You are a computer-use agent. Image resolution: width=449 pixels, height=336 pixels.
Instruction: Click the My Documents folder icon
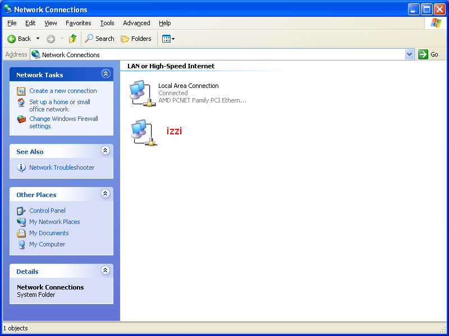(21, 233)
